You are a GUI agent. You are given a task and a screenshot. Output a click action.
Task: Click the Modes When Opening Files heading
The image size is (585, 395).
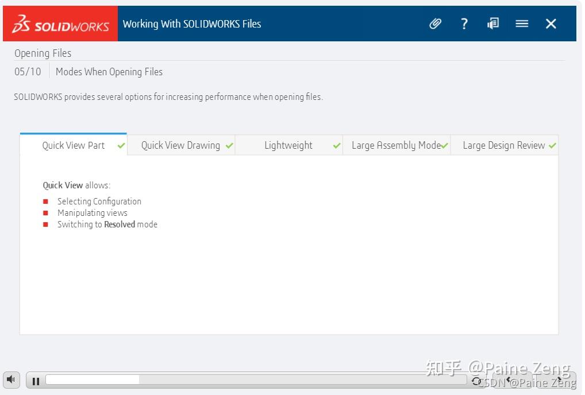[109, 71]
